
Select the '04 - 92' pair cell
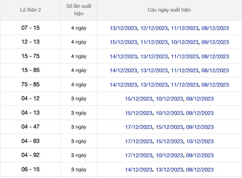(x=30, y=155)
